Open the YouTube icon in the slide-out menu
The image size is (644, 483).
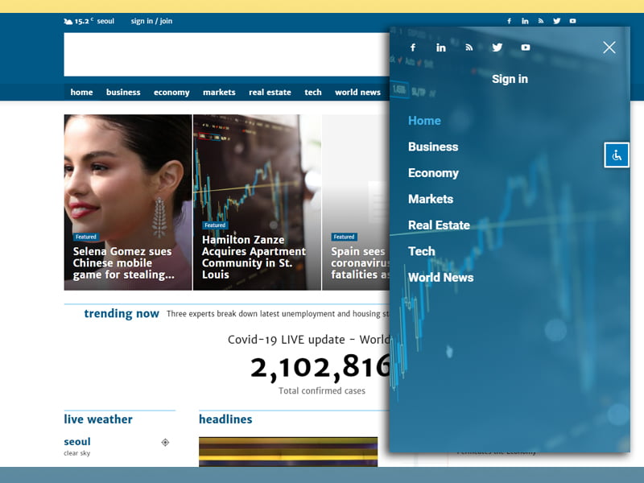(526, 47)
